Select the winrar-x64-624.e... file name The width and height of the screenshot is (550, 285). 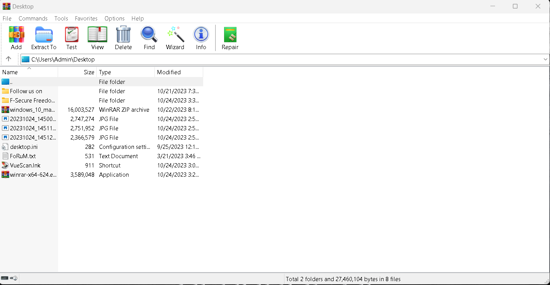click(x=33, y=175)
